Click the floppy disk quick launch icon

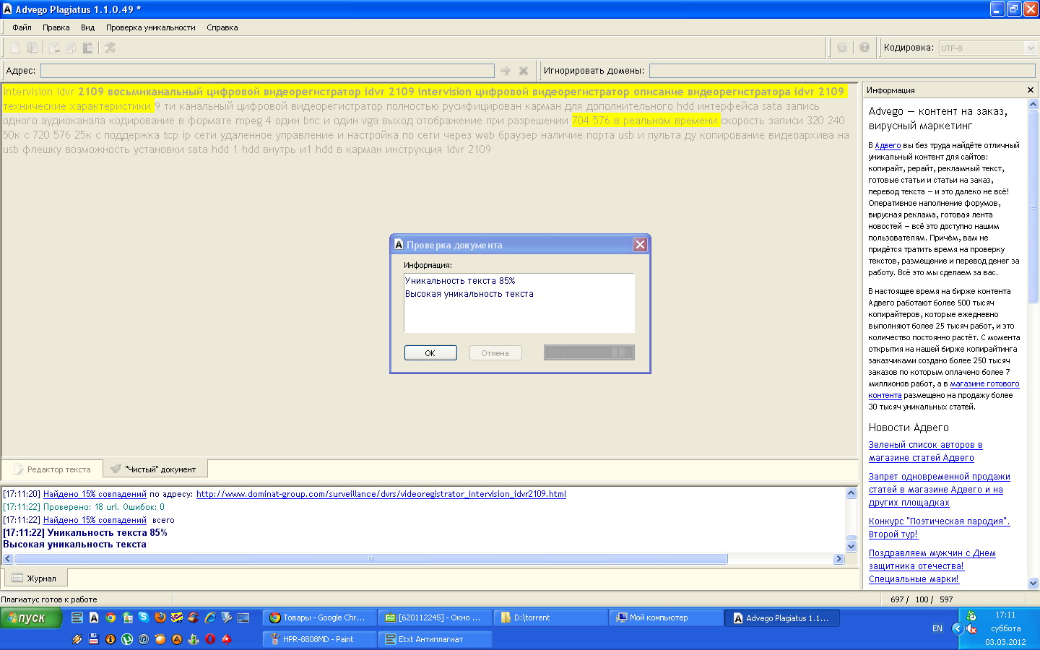94,639
